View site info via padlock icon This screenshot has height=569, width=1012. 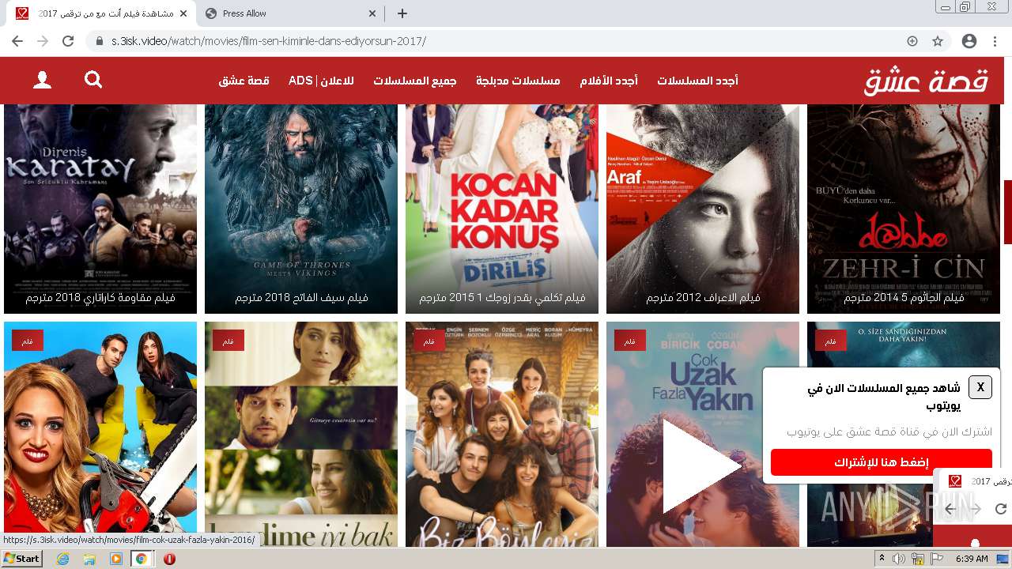click(x=100, y=41)
